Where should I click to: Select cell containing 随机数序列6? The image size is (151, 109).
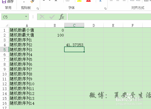[x=27, y=64]
